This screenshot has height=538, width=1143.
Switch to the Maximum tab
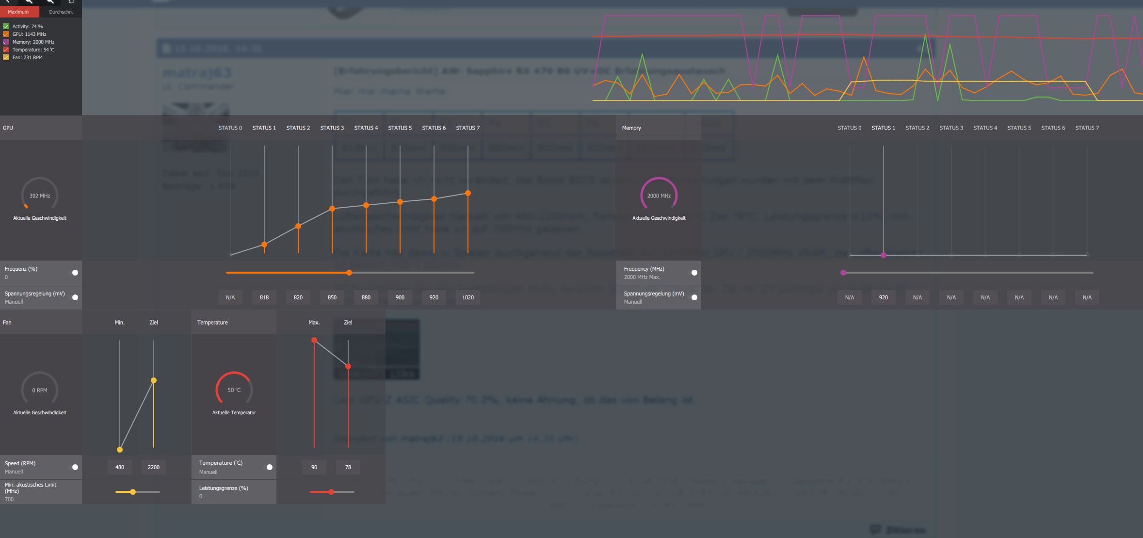pyautogui.click(x=18, y=12)
